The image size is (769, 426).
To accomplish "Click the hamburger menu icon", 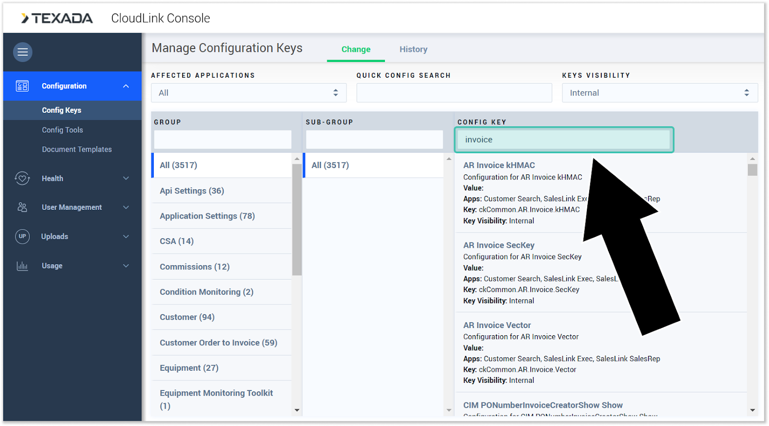I will tap(23, 52).
